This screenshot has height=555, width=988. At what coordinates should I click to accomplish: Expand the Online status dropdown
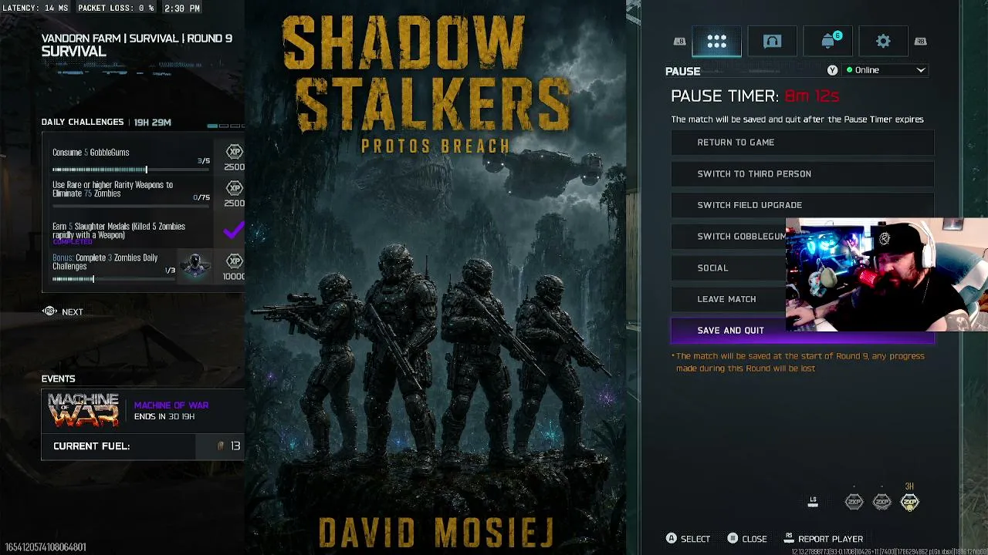pos(886,70)
